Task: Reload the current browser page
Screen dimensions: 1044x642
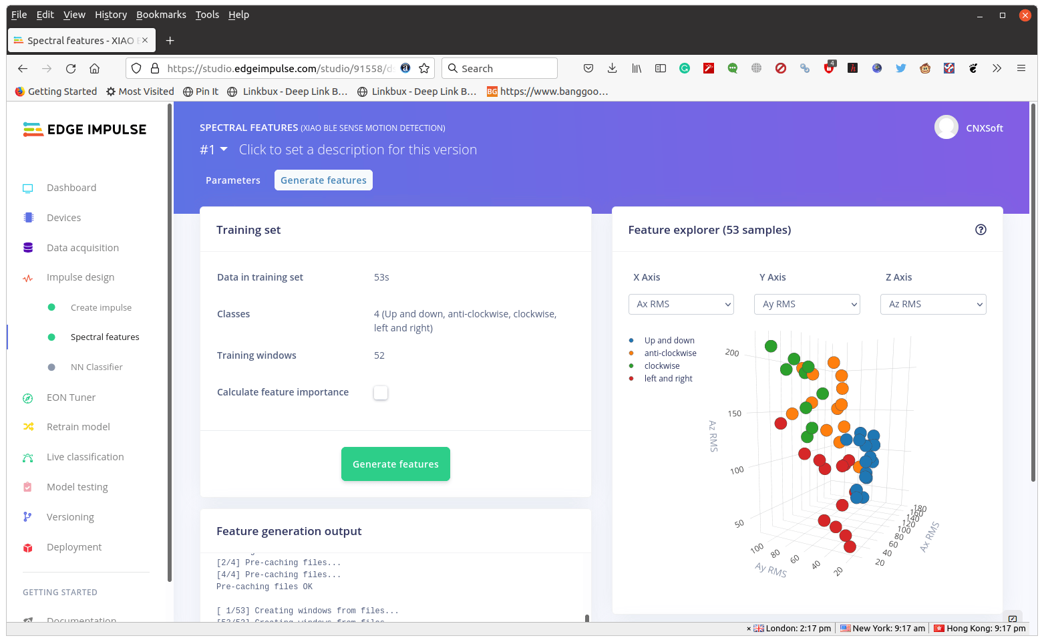Action: pos(71,68)
